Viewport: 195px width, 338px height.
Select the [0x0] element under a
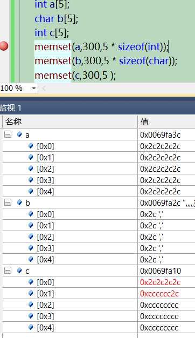coord(45,146)
